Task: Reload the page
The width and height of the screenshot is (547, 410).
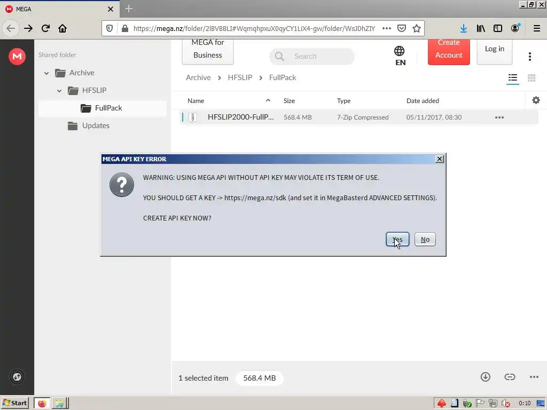Action: [45, 28]
